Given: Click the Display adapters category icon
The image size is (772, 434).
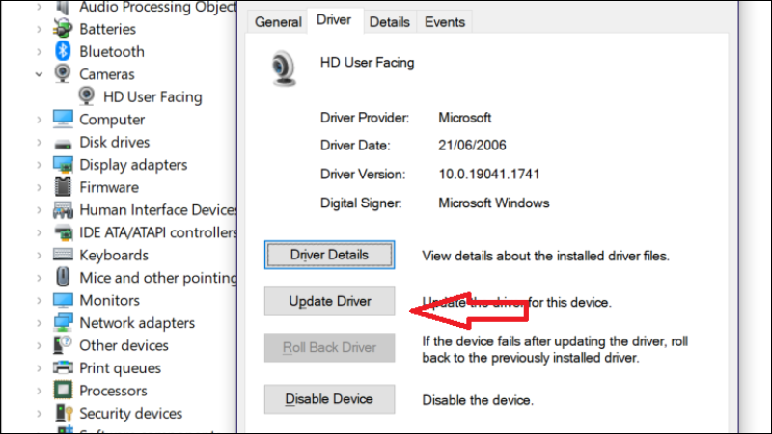Looking at the screenshot, I should pos(63,164).
